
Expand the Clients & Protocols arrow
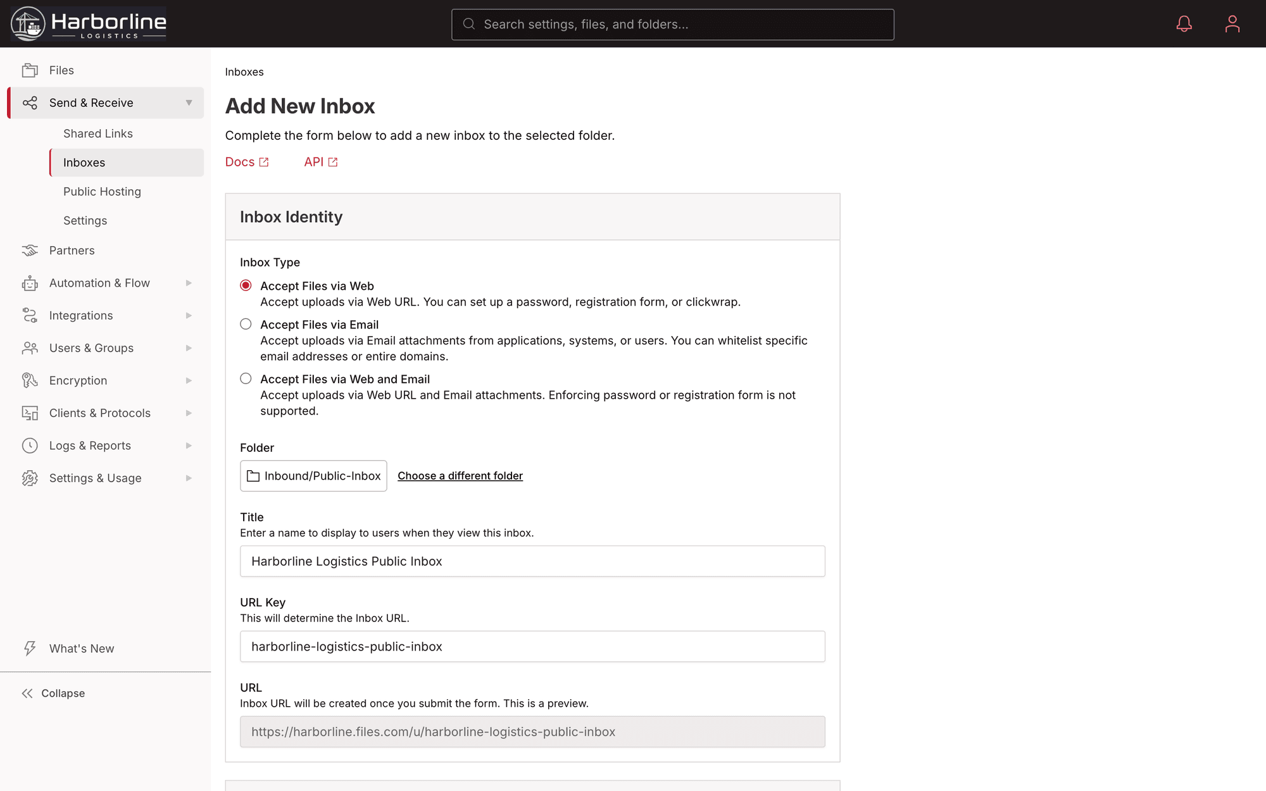pyautogui.click(x=189, y=413)
